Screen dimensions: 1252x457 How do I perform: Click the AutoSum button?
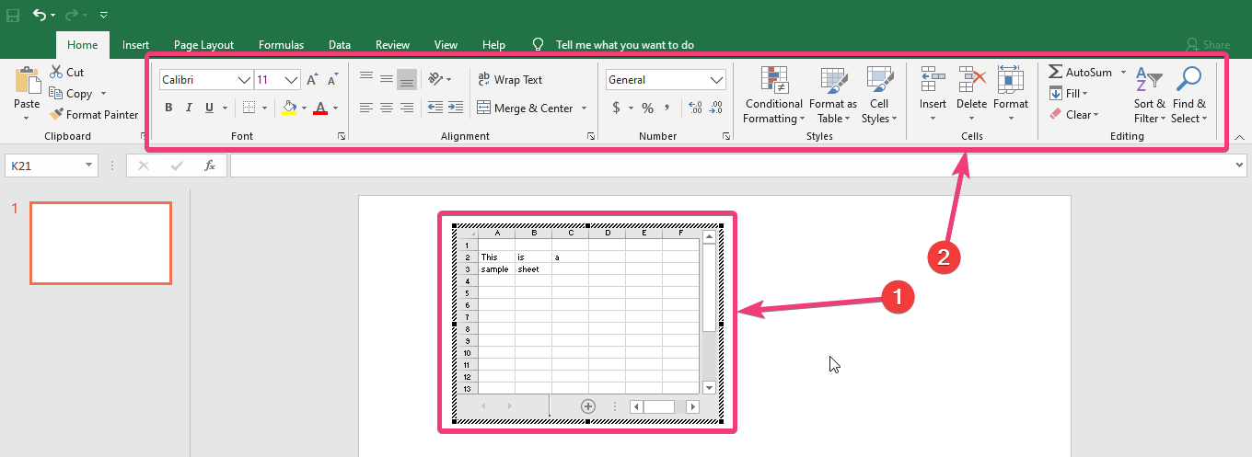pos(1081,72)
